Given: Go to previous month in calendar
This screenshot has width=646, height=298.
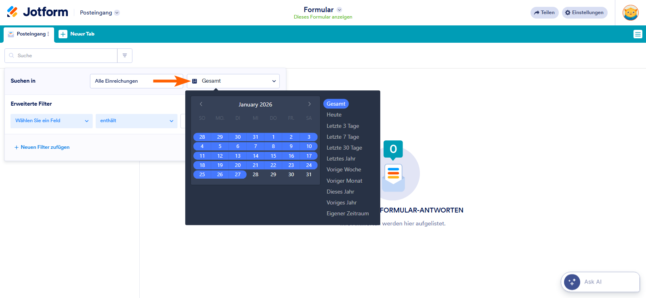Looking at the screenshot, I should (201, 104).
